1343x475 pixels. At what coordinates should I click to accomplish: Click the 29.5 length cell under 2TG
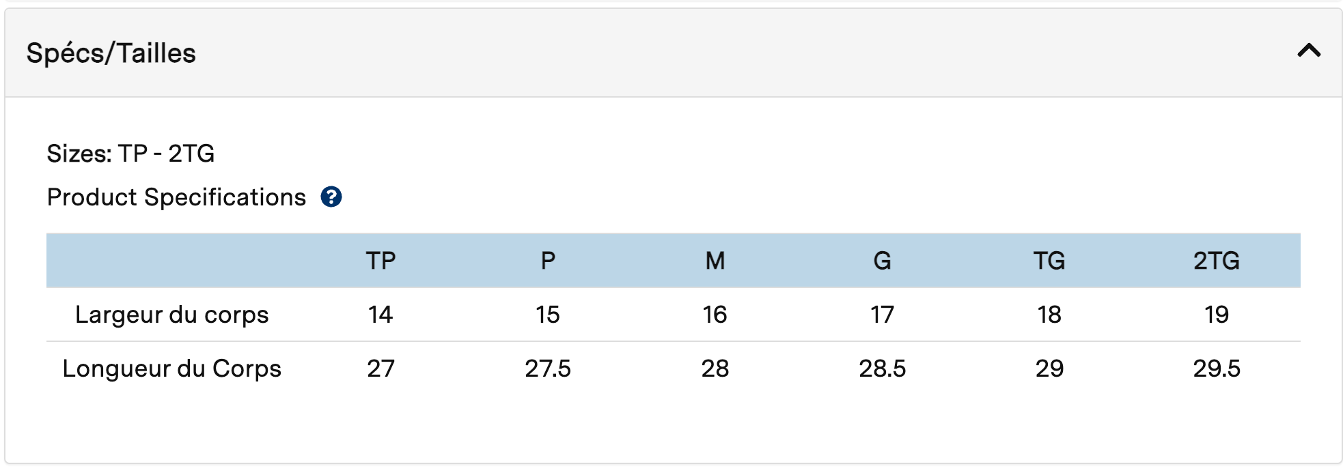coord(1217,369)
